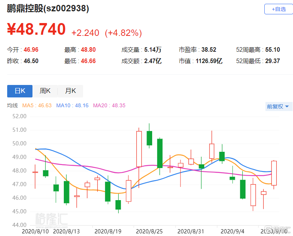Click the change amount +2.240
This screenshot has width=293, height=236.
[85, 33]
